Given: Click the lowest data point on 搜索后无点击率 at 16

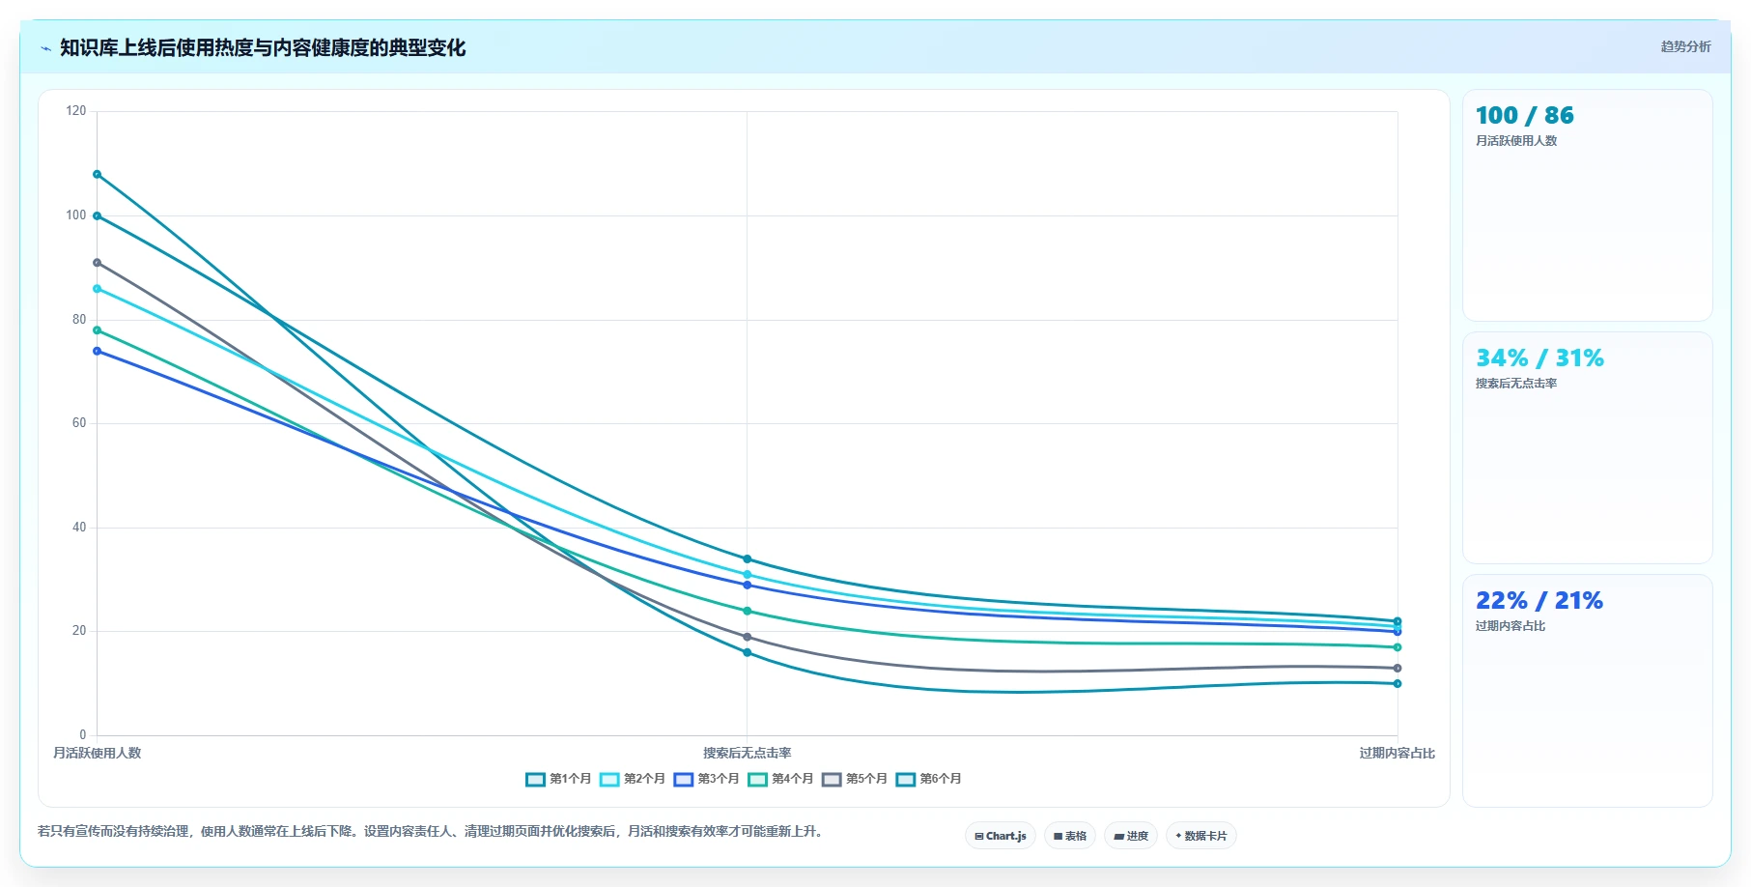Looking at the screenshot, I should click(748, 653).
